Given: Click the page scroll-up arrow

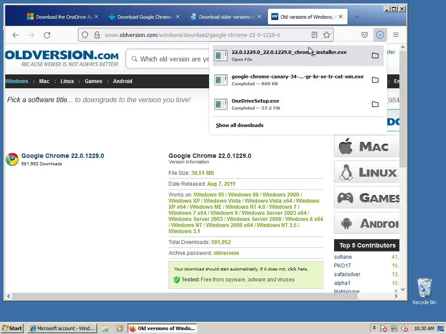Looking at the screenshot, I should tap(403, 47).
